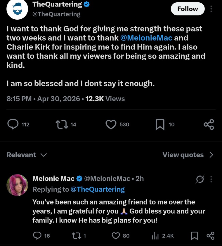Open more options on main post

pyautogui.click(x=211, y=9)
